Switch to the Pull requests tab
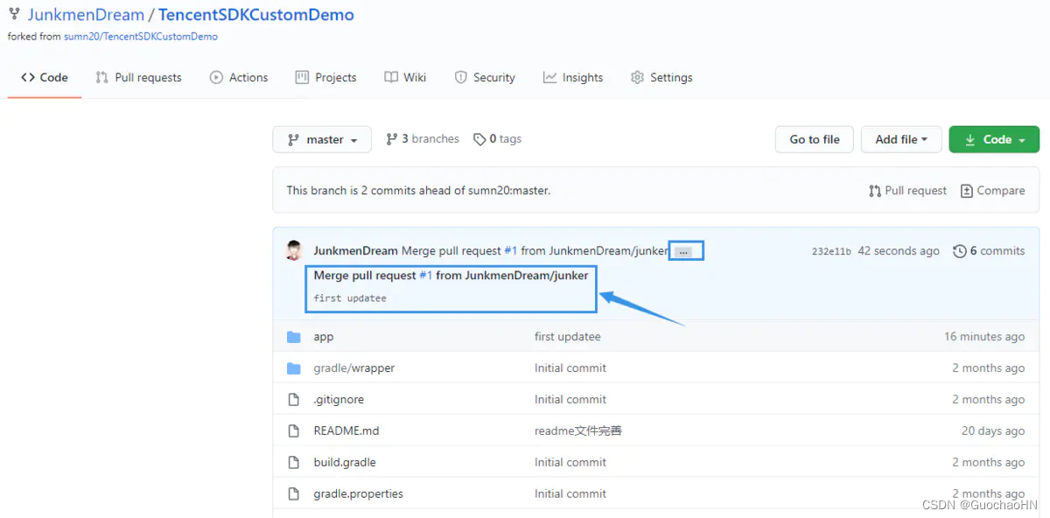 coord(138,77)
